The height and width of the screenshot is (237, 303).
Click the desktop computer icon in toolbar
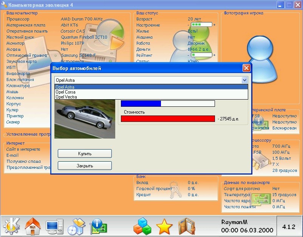[x=54, y=226]
